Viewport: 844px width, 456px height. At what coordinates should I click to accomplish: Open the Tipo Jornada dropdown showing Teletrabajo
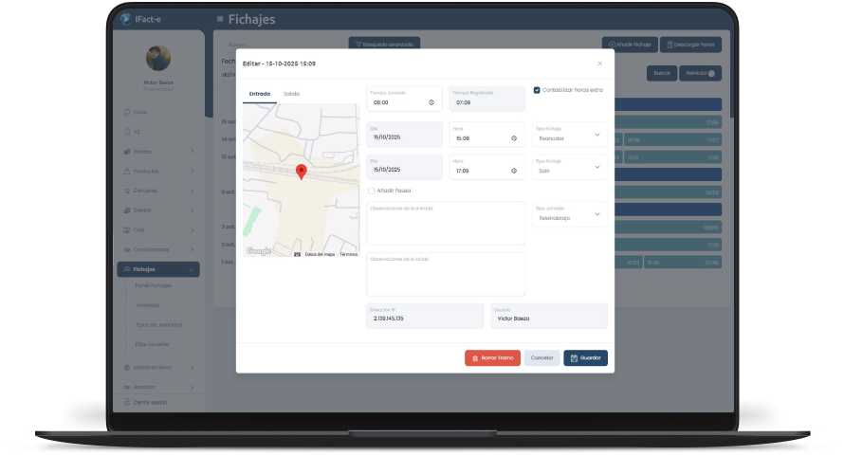569,214
